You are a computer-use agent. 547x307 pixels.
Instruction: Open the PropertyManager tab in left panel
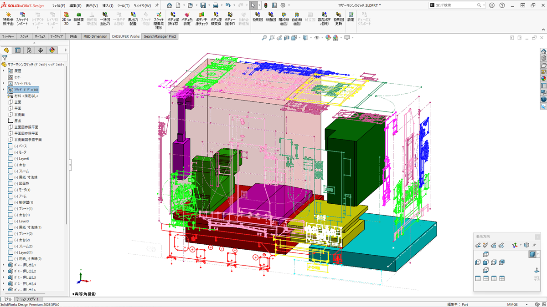tap(18, 50)
